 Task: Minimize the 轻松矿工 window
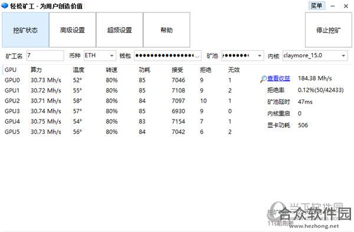tap(333, 6)
